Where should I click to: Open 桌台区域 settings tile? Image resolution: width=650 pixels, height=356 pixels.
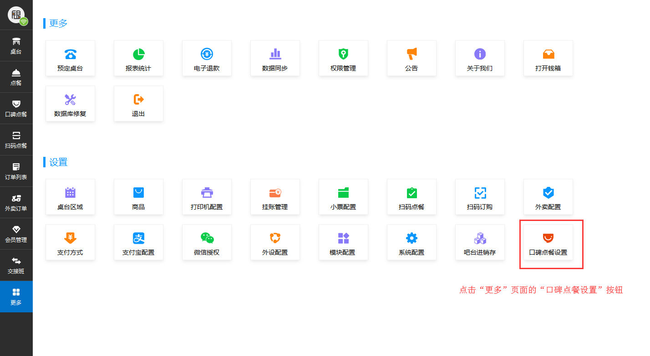pos(70,197)
